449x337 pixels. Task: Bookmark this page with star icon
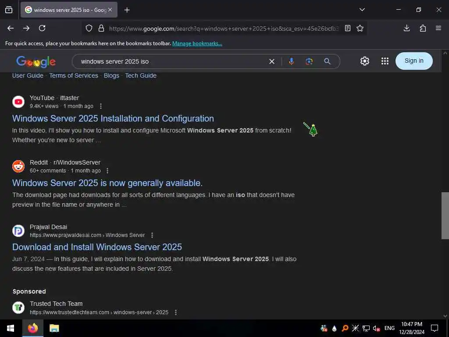tap(360, 28)
